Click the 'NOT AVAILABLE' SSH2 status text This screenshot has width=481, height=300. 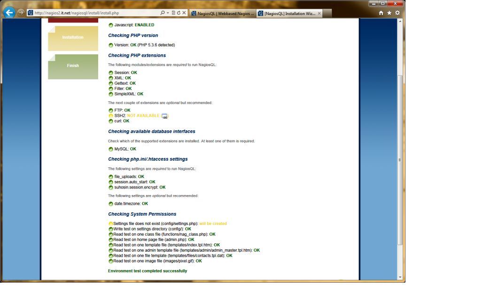tap(143, 116)
